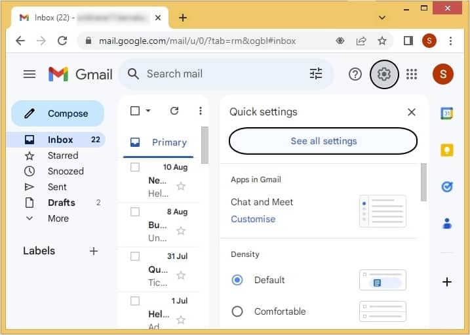Toggle the Chrome side panel
The width and height of the screenshot is (470, 335).
point(408,41)
